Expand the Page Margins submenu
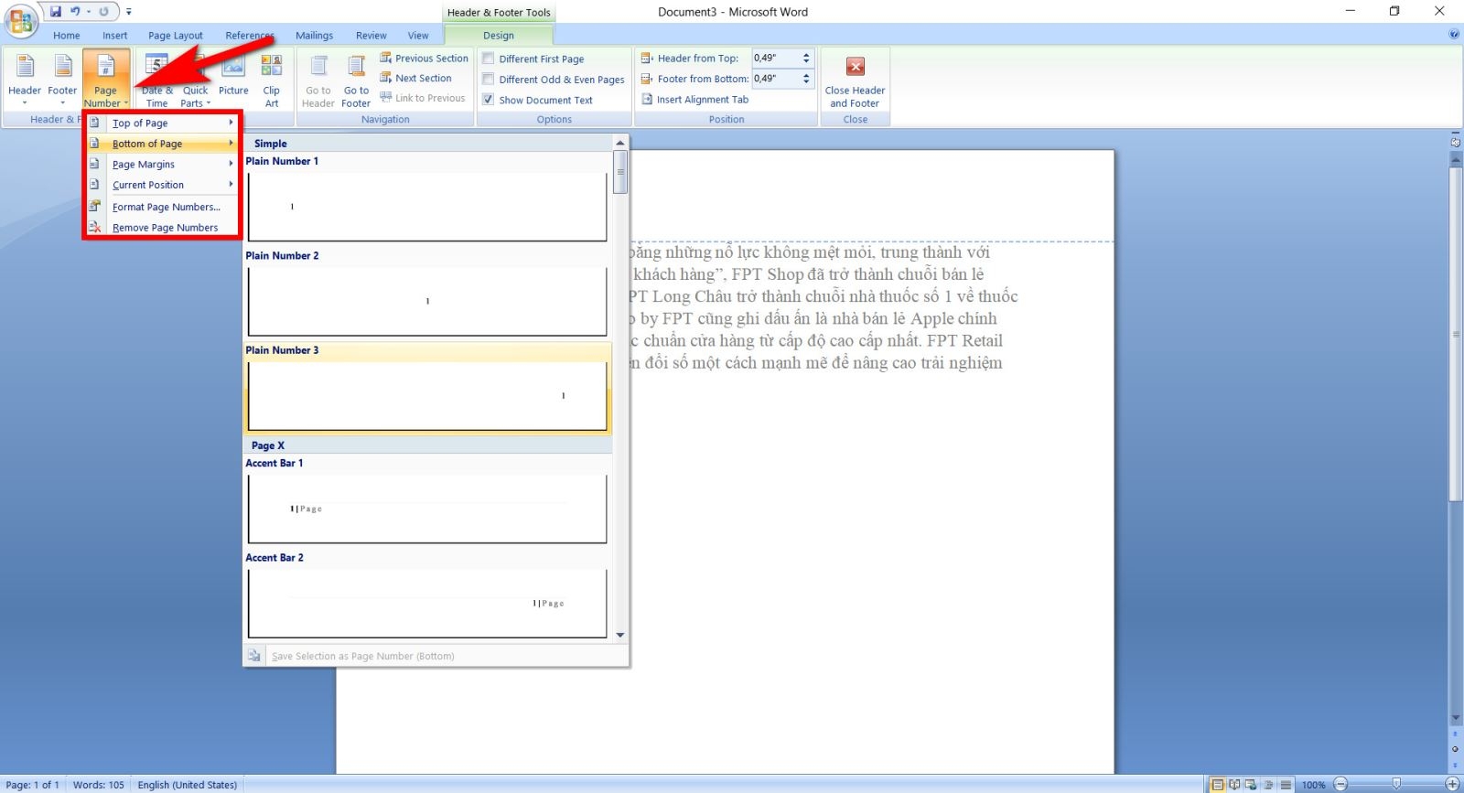 [162, 164]
